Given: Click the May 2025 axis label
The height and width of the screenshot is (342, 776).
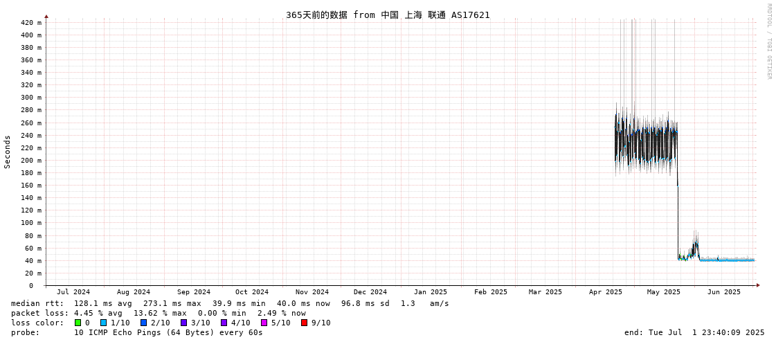Looking at the screenshot, I should 664,292.
